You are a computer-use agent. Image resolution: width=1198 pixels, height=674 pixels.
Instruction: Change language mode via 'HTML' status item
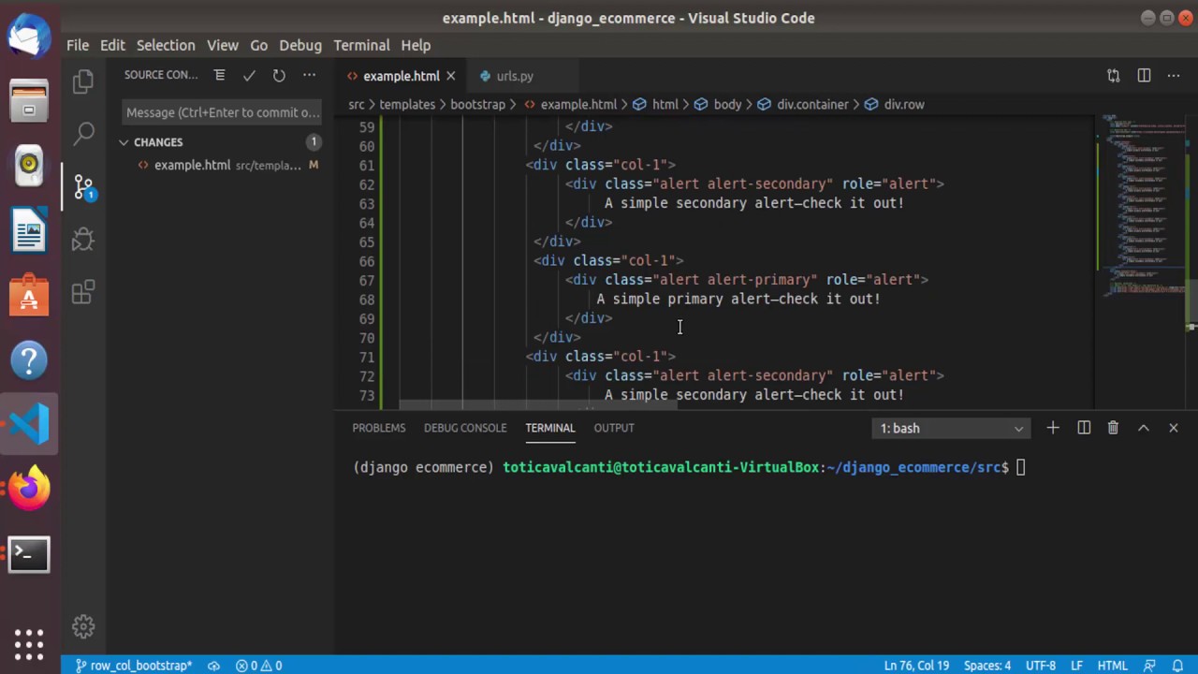(x=1113, y=666)
